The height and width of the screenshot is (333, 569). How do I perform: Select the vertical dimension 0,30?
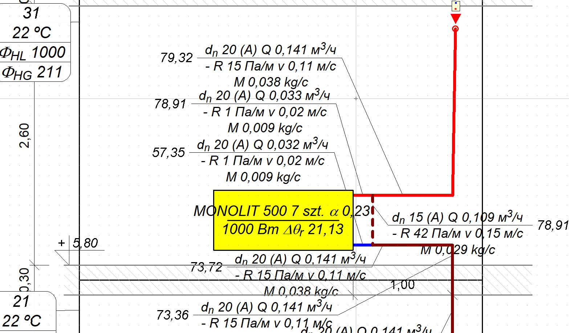[x=24, y=280]
